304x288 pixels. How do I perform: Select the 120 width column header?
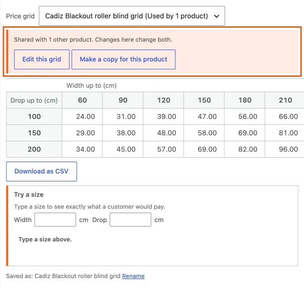tap(163, 100)
